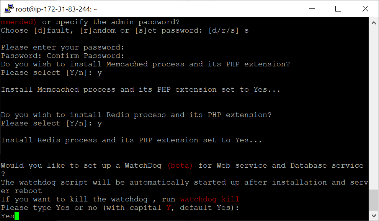Click the red capital 'Y' in prompt

[168, 208]
